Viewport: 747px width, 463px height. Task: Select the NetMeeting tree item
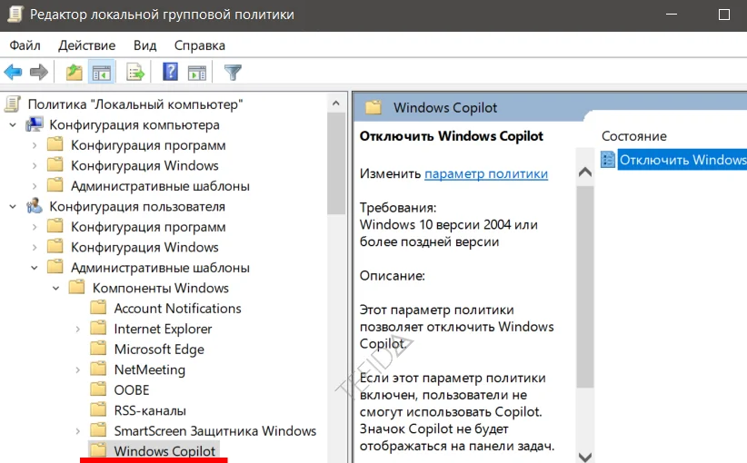(x=150, y=369)
